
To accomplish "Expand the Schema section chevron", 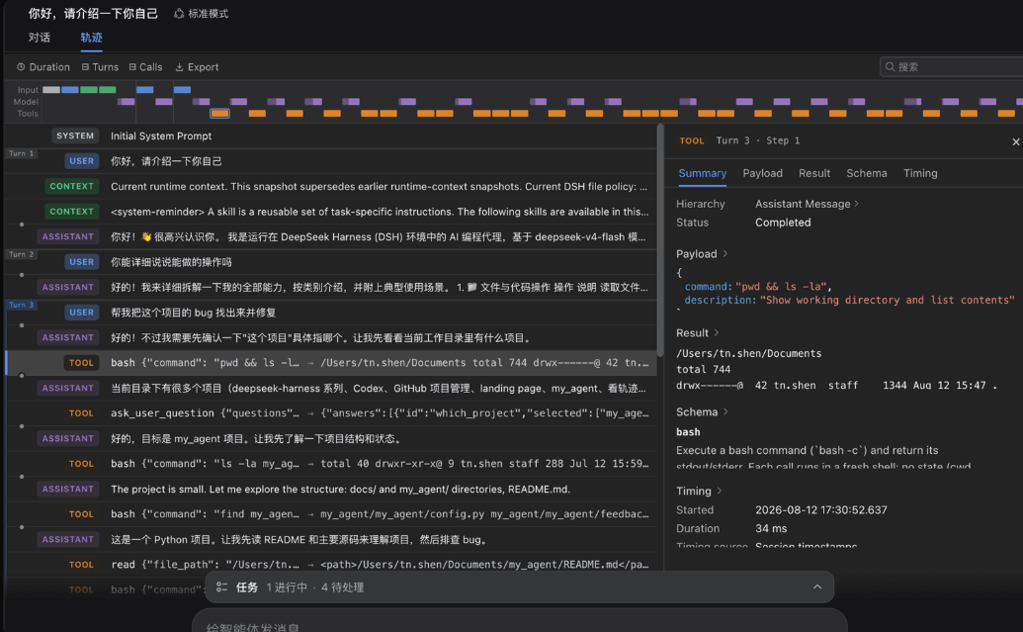I will 725,411.
